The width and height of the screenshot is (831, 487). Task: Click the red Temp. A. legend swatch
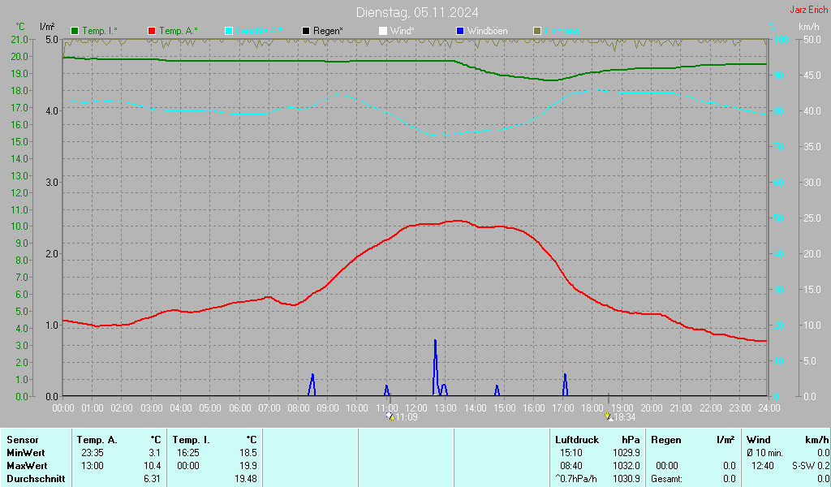pos(152,32)
